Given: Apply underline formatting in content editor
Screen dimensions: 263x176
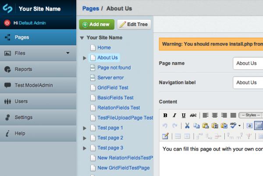Looking at the screenshot, I should (184, 115).
